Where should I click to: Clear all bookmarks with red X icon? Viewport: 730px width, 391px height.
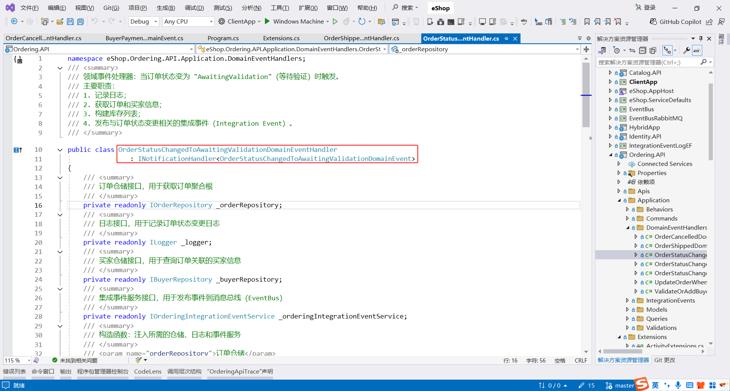(618, 22)
